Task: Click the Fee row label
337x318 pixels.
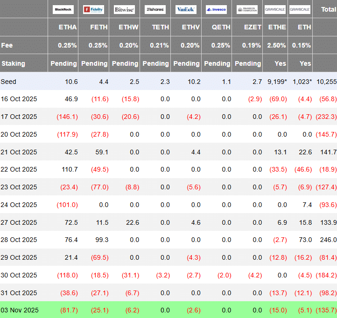Action: 7,45
